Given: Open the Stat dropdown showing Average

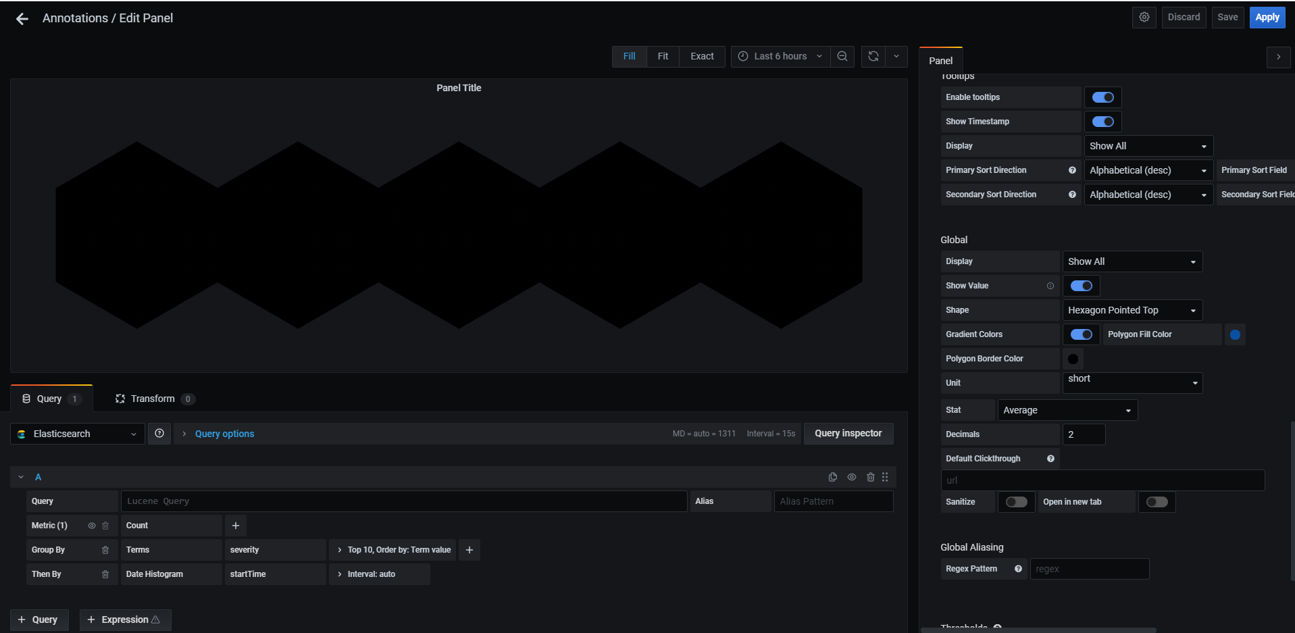Looking at the screenshot, I should pos(1067,409).
